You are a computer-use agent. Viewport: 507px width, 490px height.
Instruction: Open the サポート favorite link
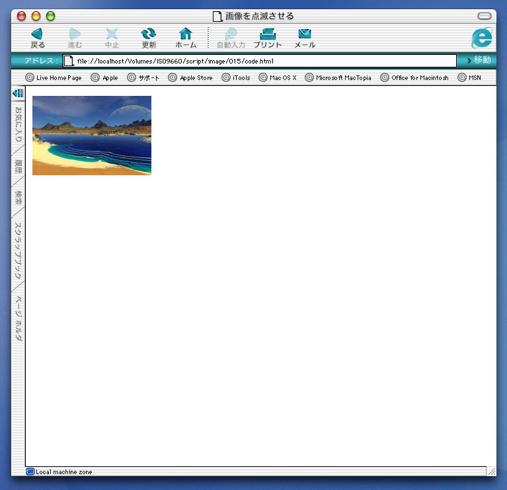coord(143,77)
